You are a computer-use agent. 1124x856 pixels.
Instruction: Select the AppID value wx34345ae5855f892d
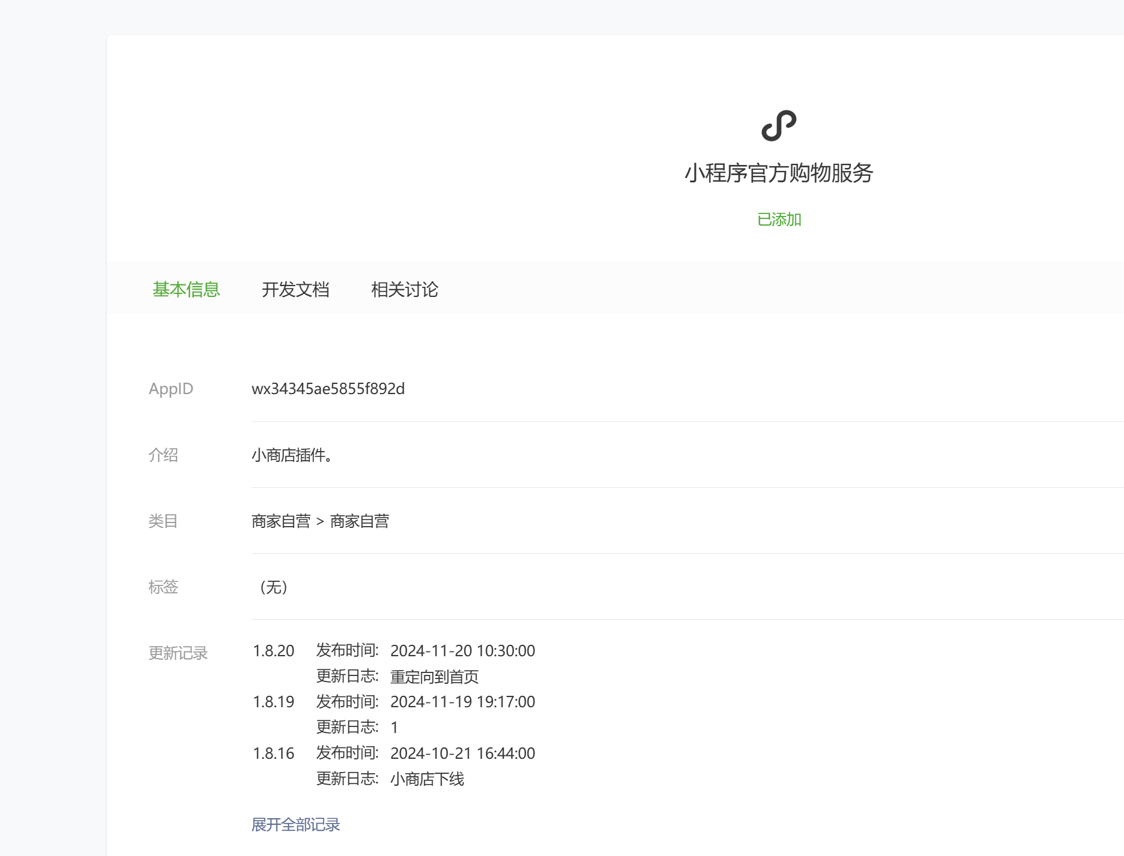pos(328,389)
